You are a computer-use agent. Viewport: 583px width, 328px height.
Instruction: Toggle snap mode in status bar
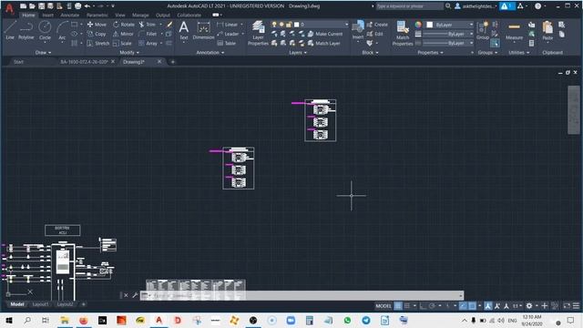coord(407,306)
